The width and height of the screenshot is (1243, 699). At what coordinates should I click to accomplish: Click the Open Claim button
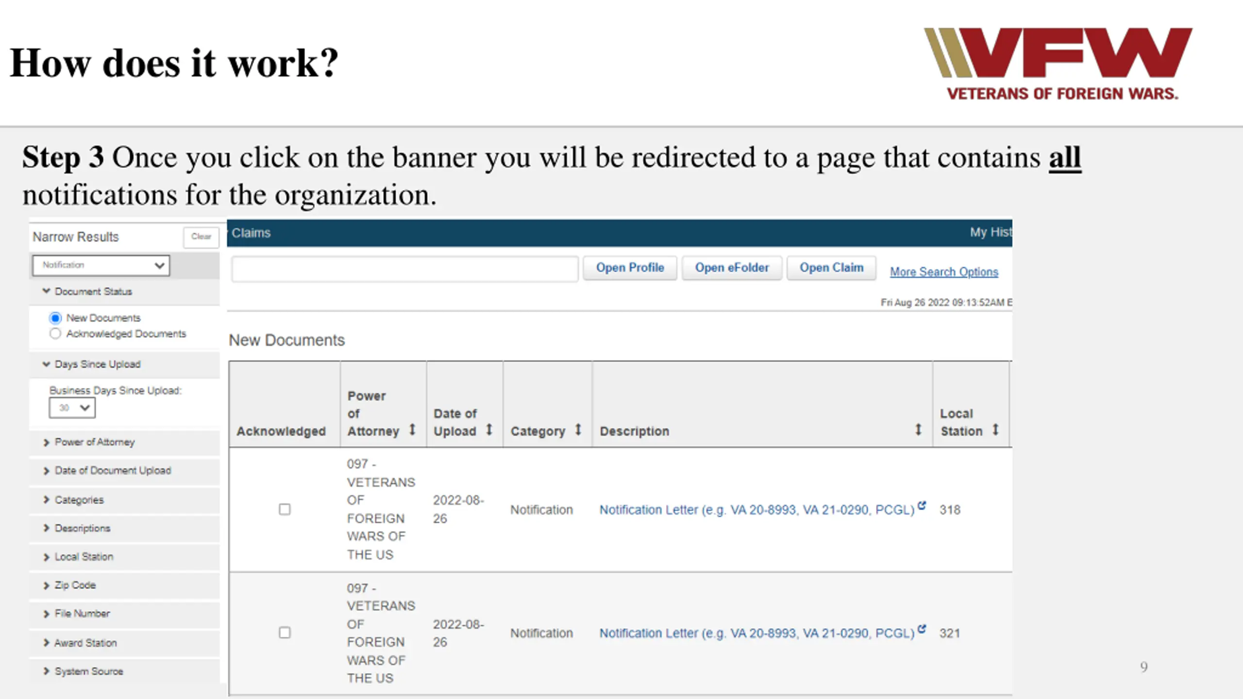831,268
